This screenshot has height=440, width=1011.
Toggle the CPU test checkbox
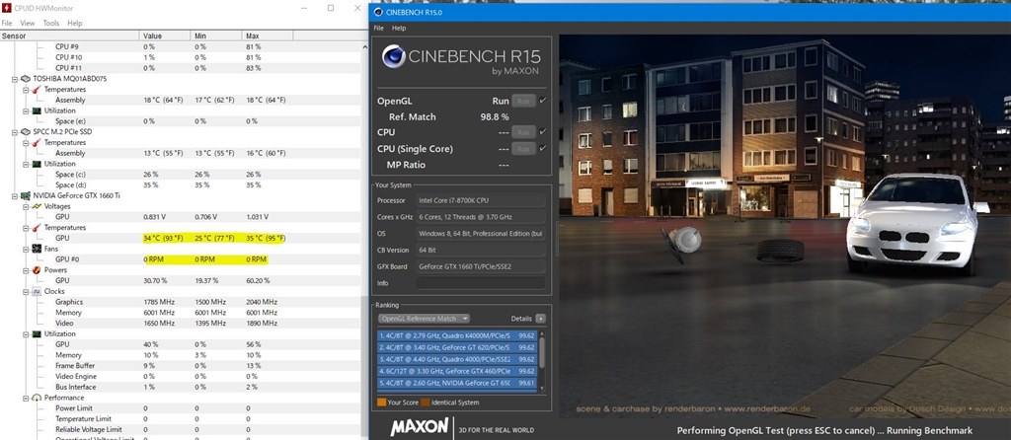[542, 131]
